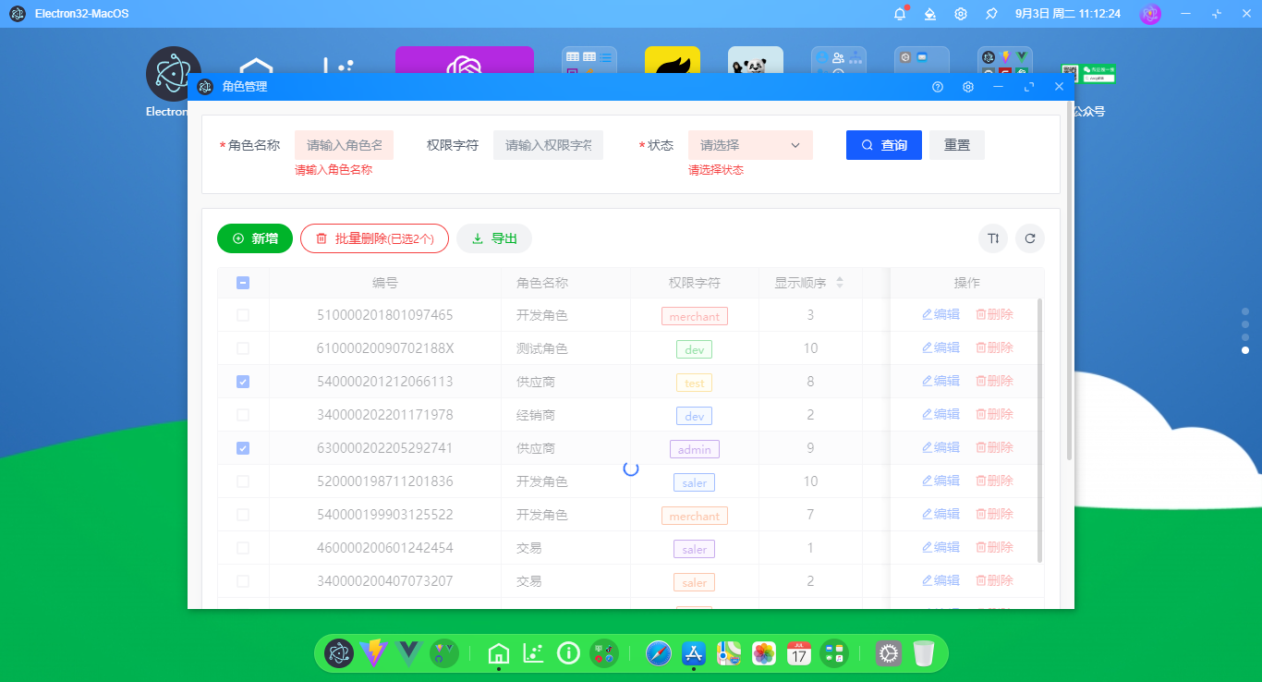Click the paint bucket theme icon
This screenshot has height=682, width=1262.
(930, 14)
